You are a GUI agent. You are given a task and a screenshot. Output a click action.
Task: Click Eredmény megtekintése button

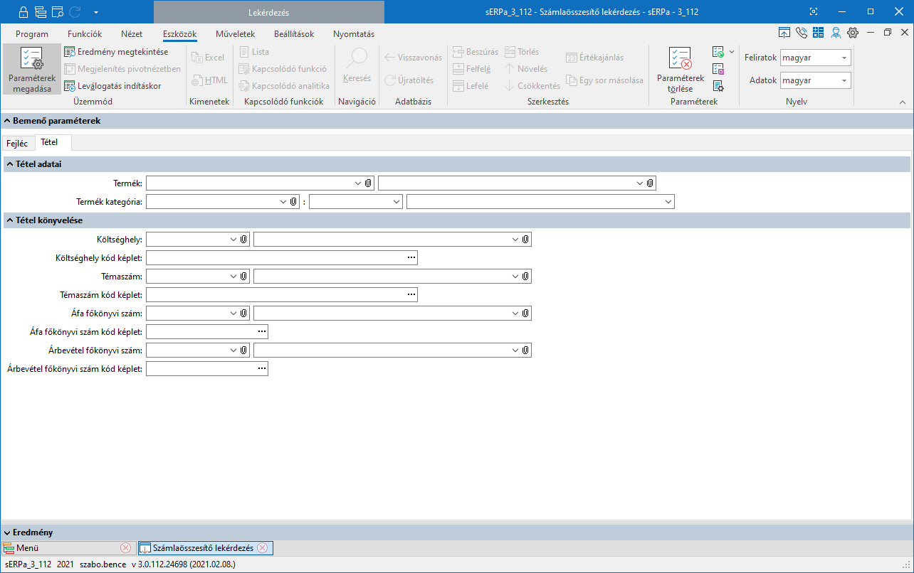116,52
